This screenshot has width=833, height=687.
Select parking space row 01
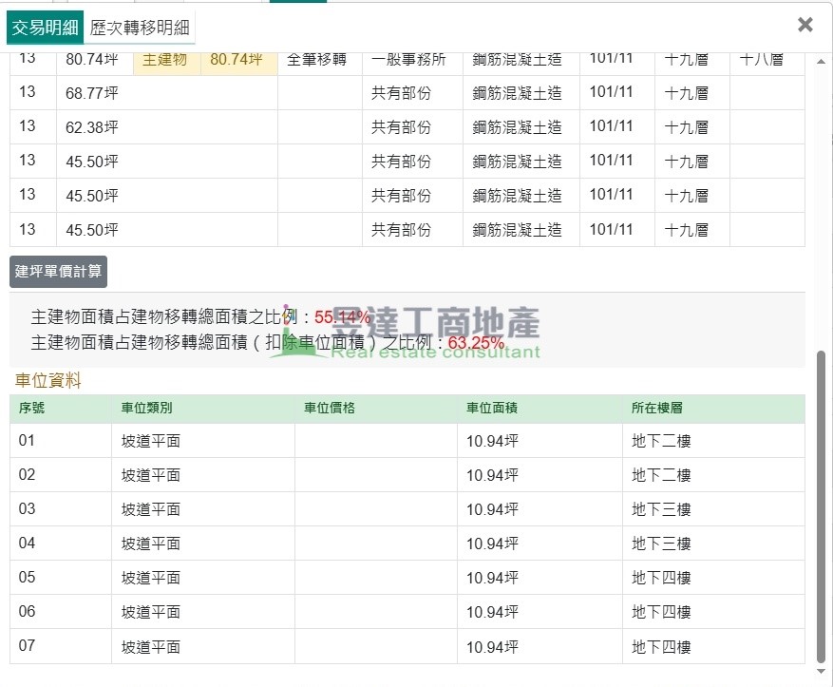pos(27,441)
